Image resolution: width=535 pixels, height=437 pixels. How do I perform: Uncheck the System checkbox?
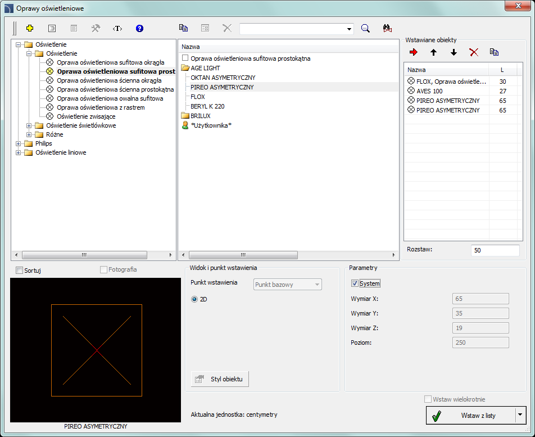pyautogui.click(x=355, y=283)
